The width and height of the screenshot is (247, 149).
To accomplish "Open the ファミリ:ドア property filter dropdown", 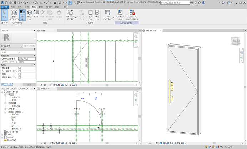I will tap(12, 46).
